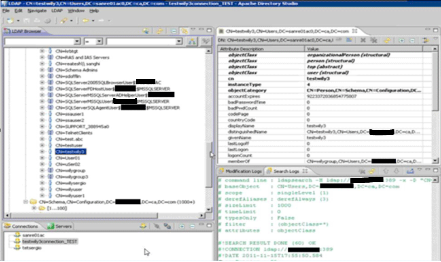
Task: Click the testwily3 value of the cn attribute
Action: [318, 78]
